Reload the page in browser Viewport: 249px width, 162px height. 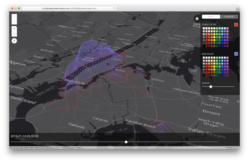114,8
